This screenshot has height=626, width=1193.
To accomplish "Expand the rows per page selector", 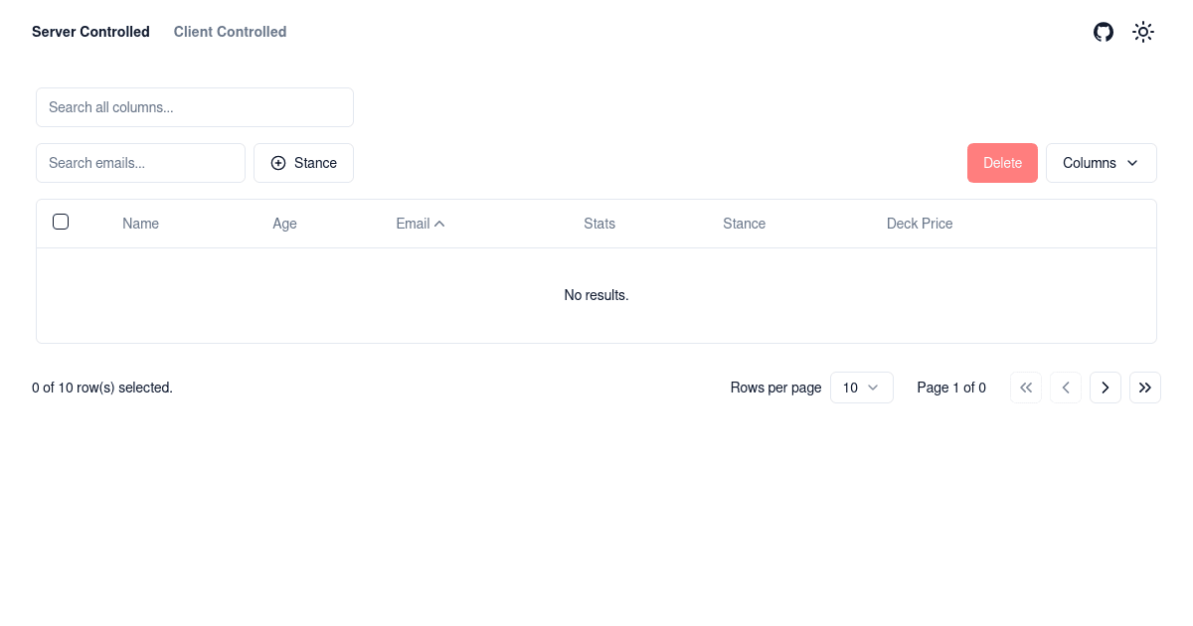I will point(861,388).
